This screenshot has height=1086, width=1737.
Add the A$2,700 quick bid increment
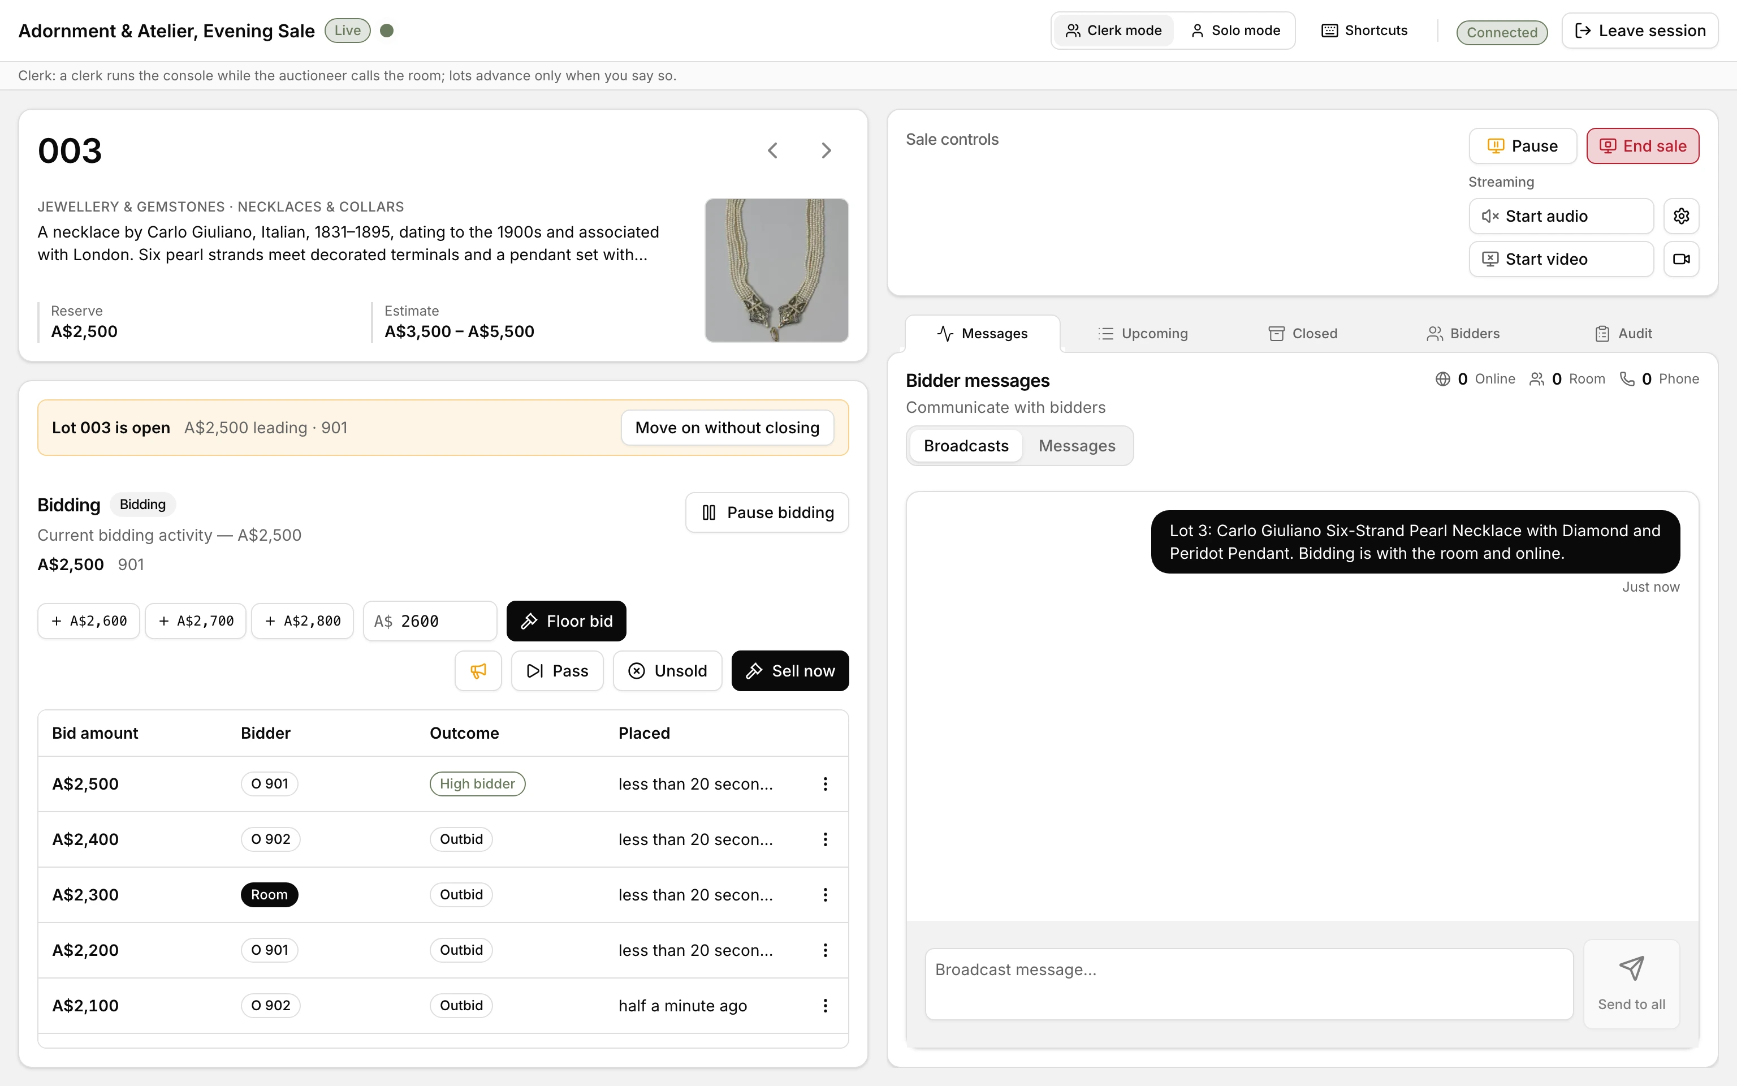196,621
